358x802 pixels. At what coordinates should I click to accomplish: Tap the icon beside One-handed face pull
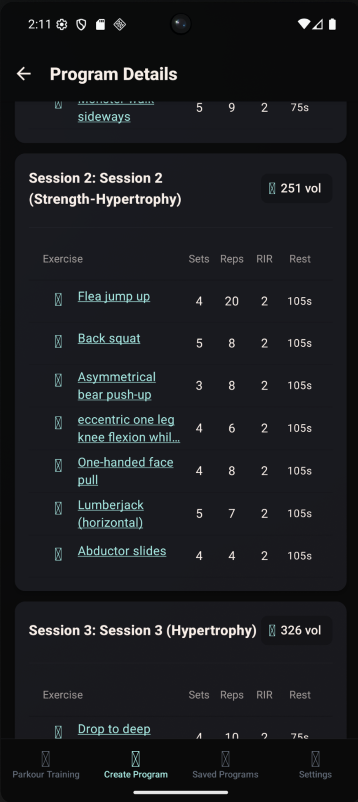58,466
